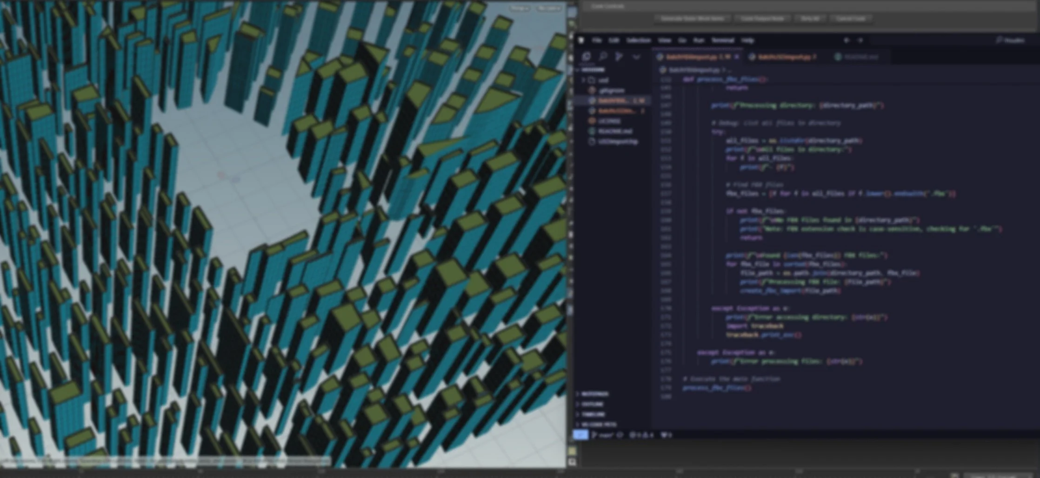Image resolution: width=1040 pixels, height=478 pixels.
Task: Click Generate Static Mesh Nodes button
Action: click(x=693, y=19)
